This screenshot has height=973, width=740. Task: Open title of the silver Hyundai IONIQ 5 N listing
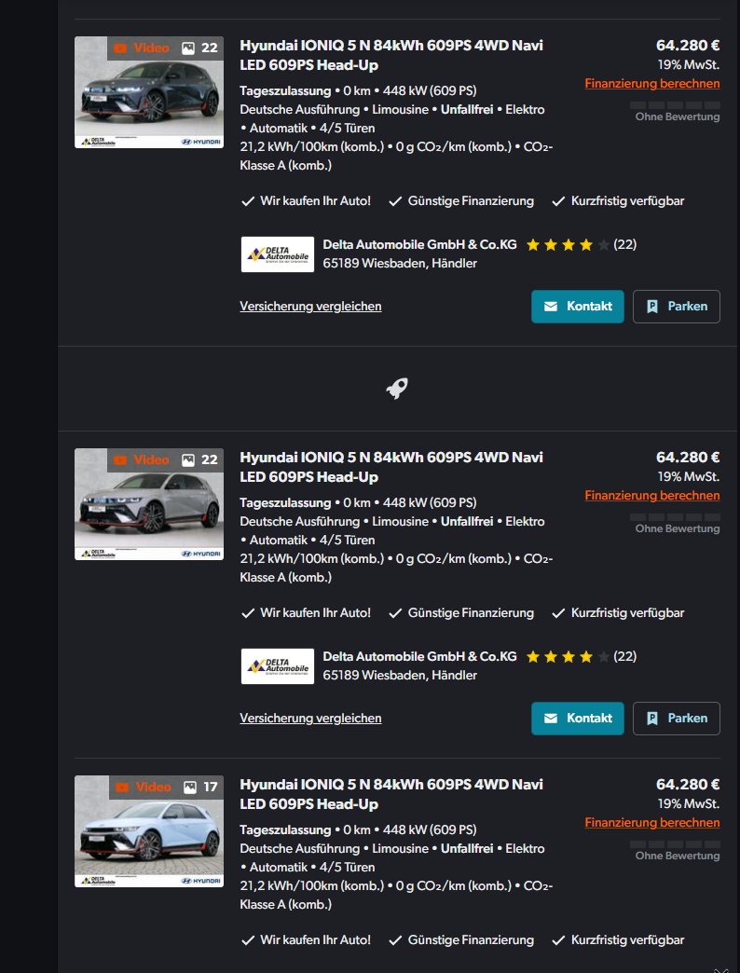pos(391,467)
